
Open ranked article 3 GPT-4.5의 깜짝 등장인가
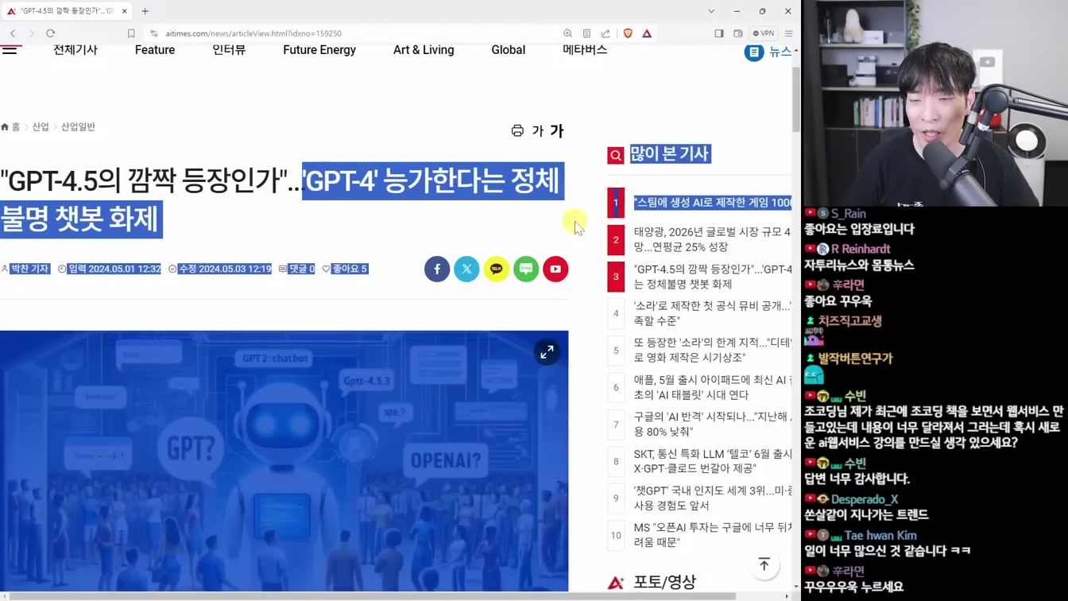tap(712, 277)
